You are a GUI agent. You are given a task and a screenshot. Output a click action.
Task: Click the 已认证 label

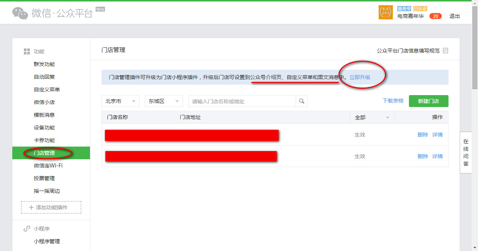pyautogui.click(x=420, y=8)
